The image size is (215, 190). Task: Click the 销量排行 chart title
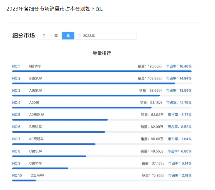click(102, 53)
